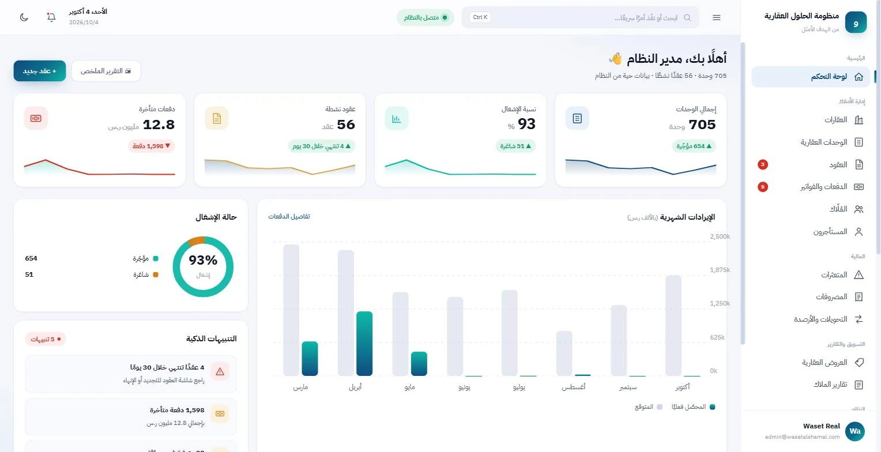Click the العروض العقارية tag icon
Screen dimensions: 881x452
859,363
